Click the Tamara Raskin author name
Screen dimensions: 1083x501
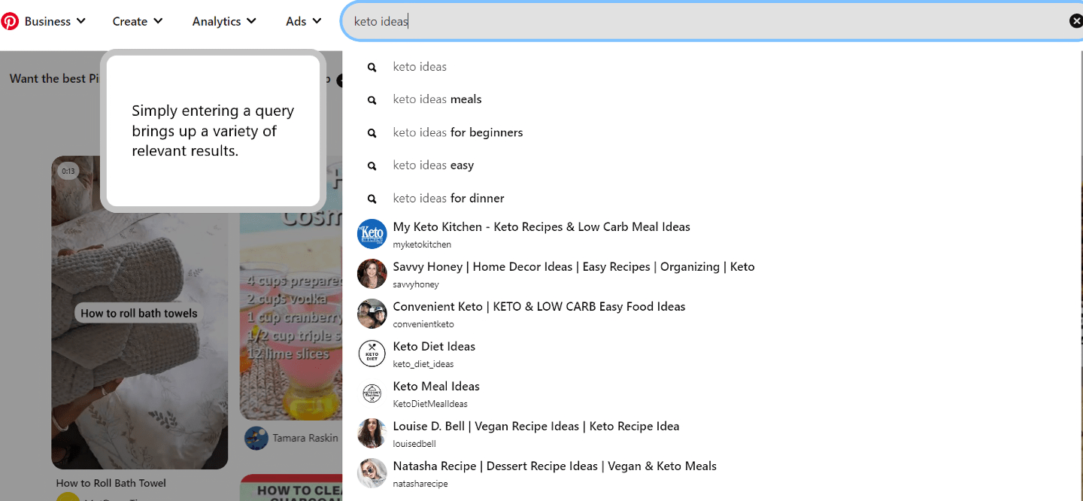305,438
